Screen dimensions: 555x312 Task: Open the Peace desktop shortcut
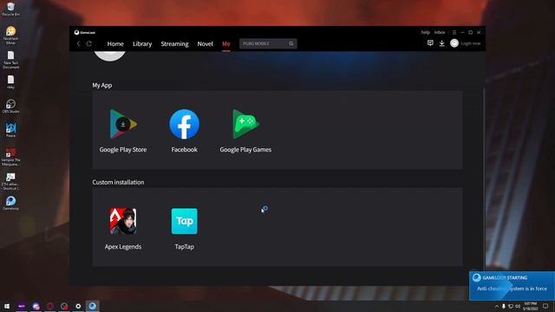tap(10, 130)
